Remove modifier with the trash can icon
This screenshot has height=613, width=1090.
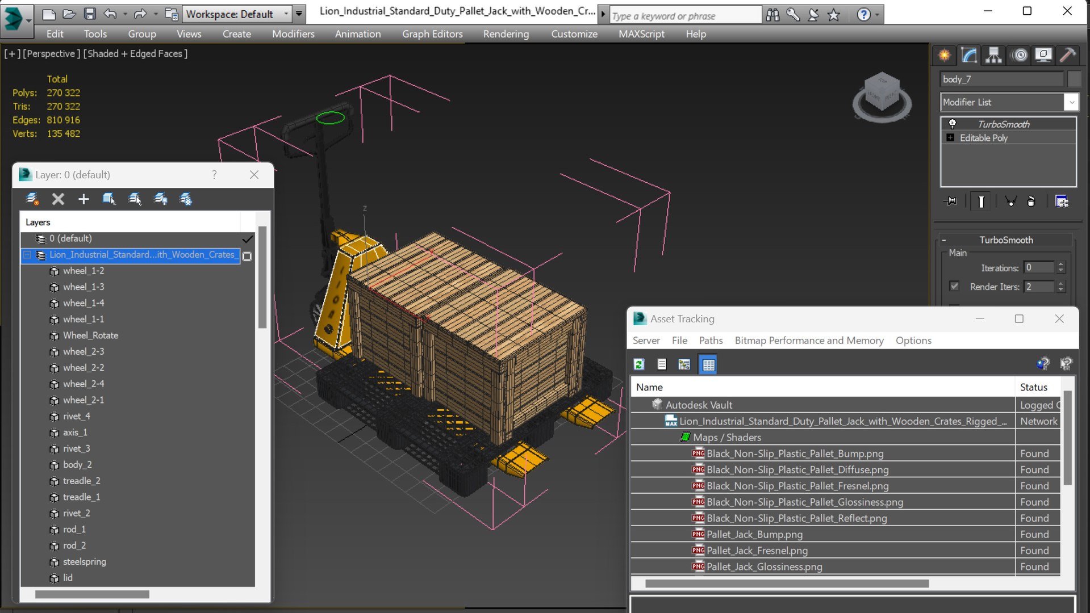point(1031,201)
